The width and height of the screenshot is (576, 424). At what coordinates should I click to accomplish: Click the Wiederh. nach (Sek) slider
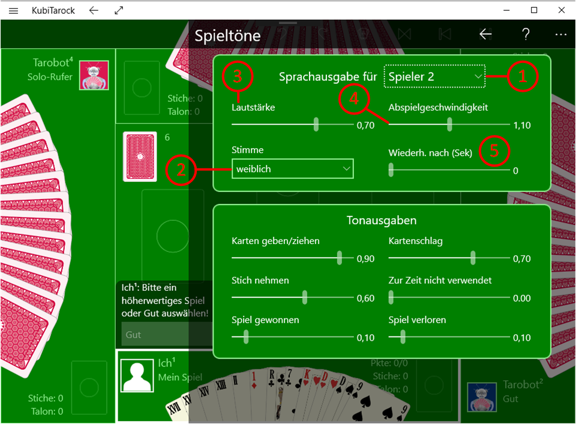click(x=449, y=170)
